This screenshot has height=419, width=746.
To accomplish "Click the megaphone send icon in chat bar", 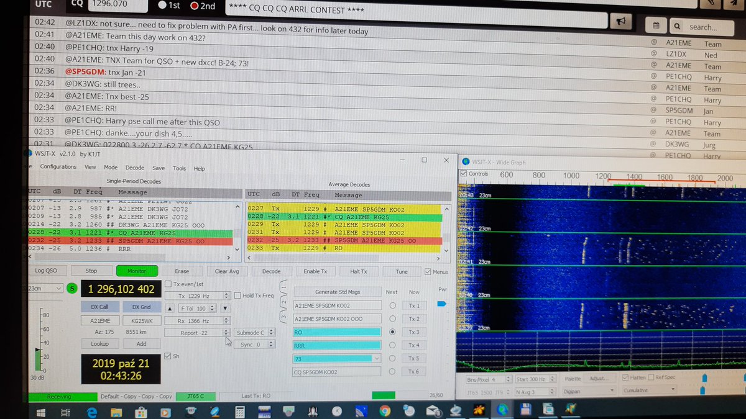I will [x=620, y=20].
